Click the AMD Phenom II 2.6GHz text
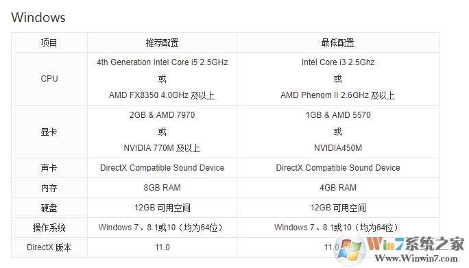This screenshot has height=268, width=469. pyautogui.click(x=324, y=95)
